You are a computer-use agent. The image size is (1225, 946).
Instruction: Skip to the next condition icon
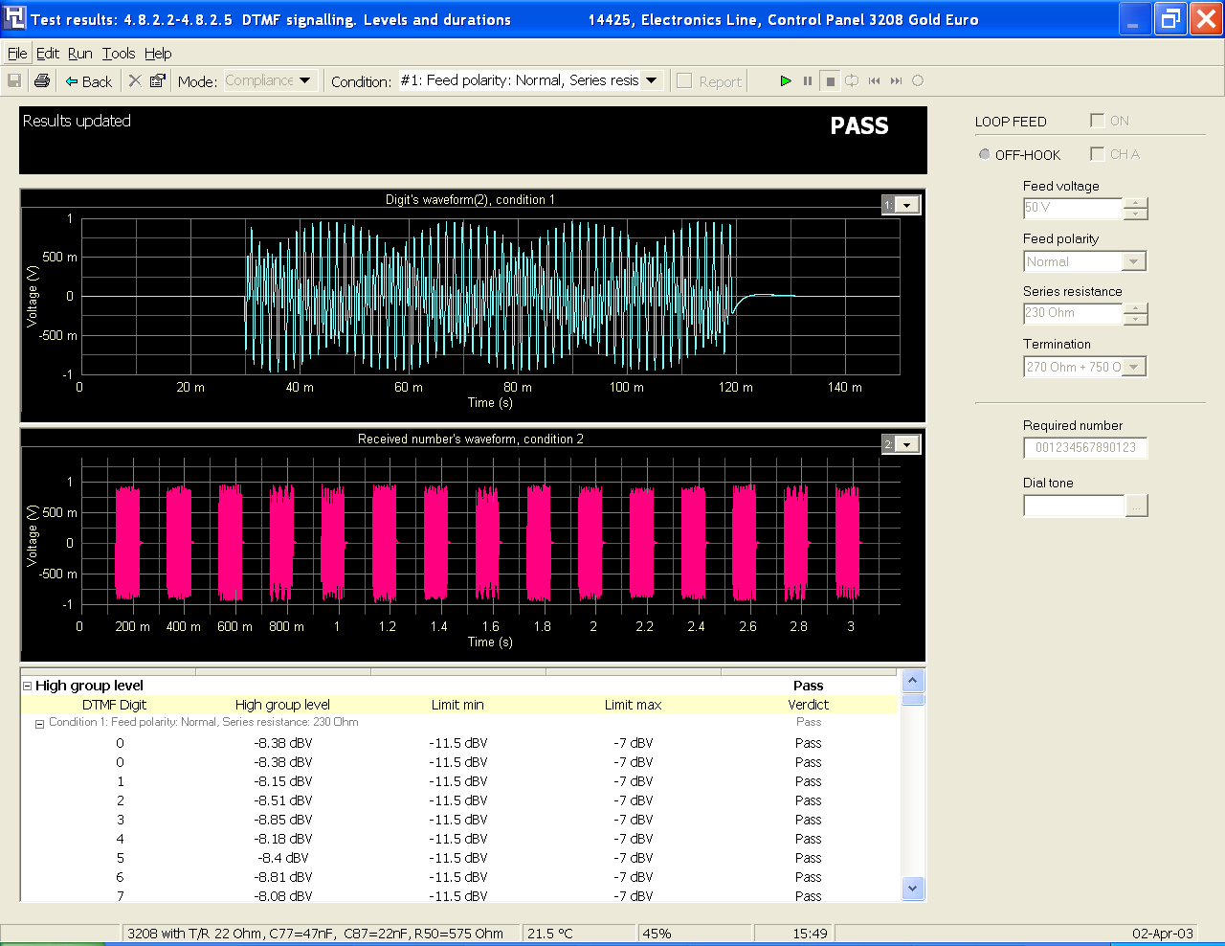coord(896,81)
